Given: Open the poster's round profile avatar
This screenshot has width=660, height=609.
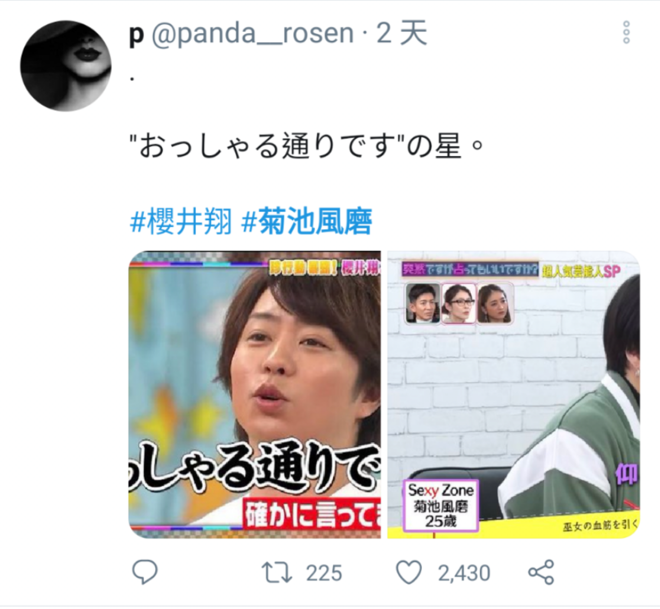Looking at the screenshot, I should tap(66, 66).
